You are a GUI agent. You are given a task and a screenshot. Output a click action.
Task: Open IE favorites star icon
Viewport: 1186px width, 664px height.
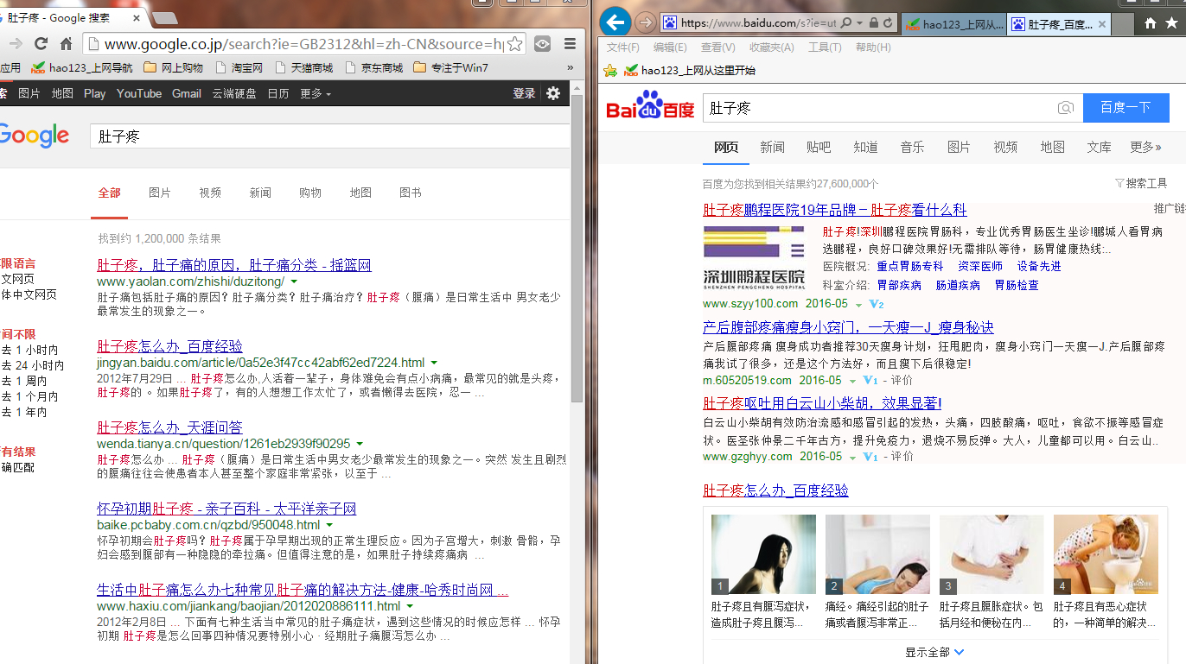click(1170, 23)
